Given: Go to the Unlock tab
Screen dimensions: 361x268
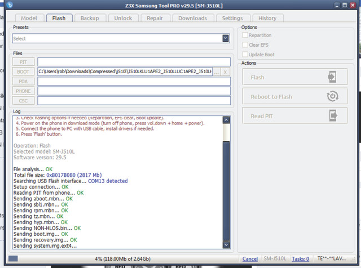Looking at the screenshot, I should point(123,18).
